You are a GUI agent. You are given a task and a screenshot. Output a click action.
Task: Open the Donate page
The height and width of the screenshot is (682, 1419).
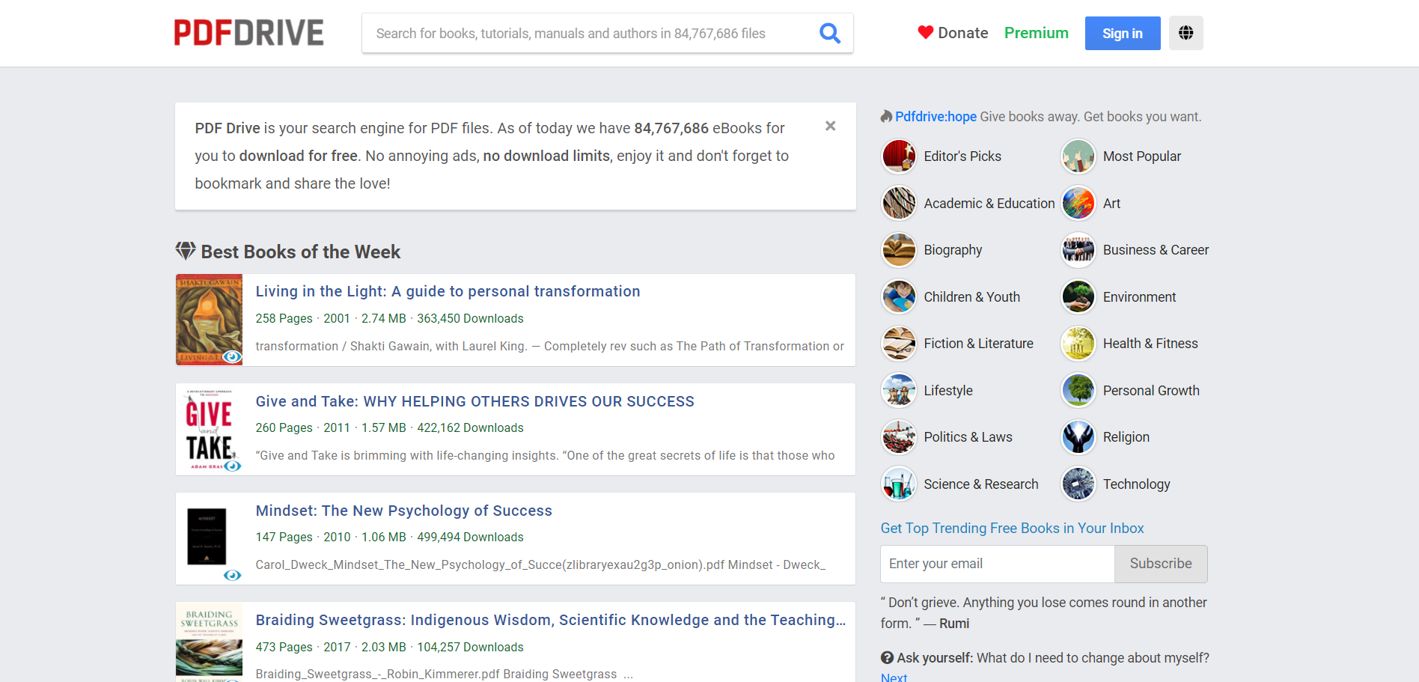pyautogui.click(x=953, y=33)
